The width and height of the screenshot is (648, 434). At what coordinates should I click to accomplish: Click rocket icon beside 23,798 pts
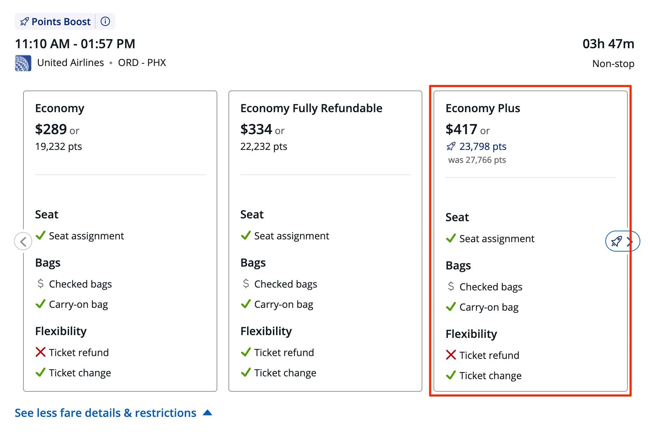(x=451, y=146)
